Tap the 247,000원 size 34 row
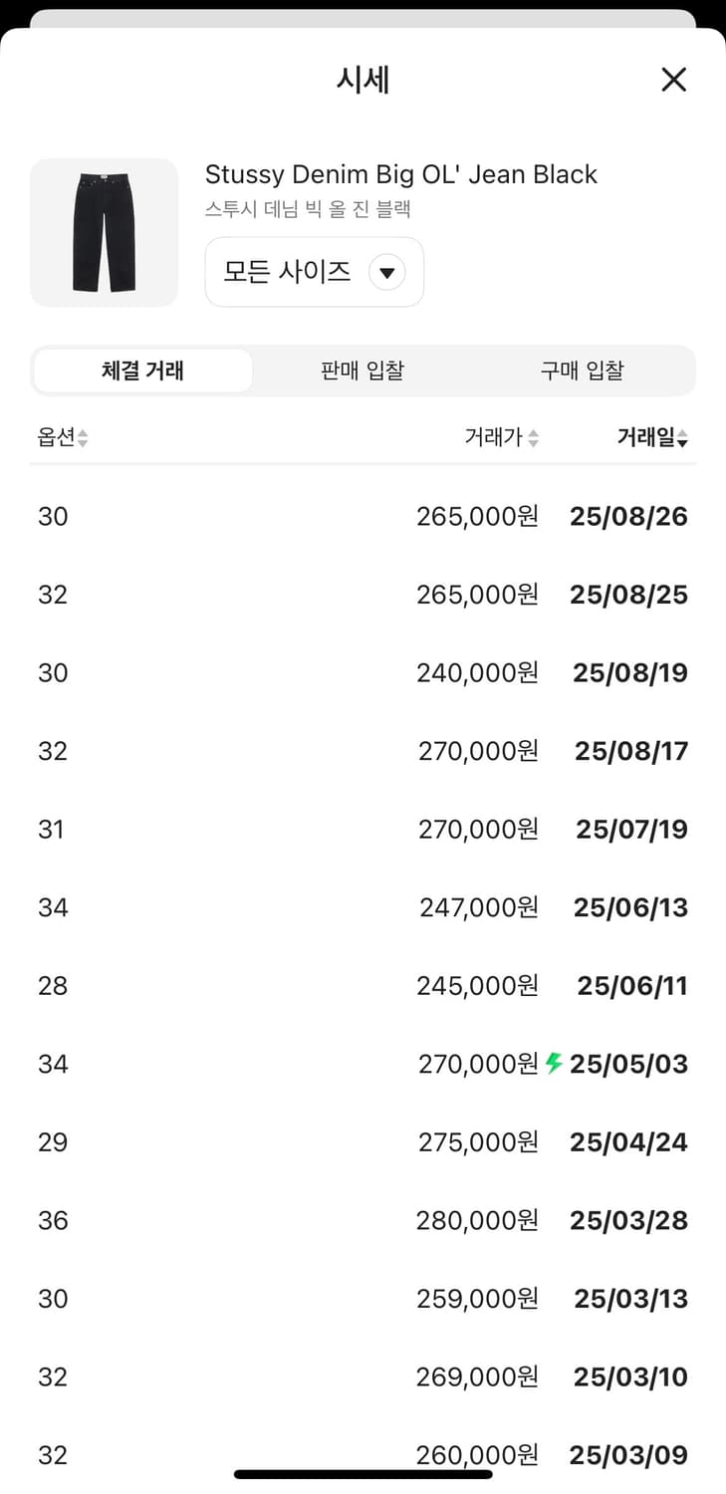726x1494 pixels. point(363,907)
